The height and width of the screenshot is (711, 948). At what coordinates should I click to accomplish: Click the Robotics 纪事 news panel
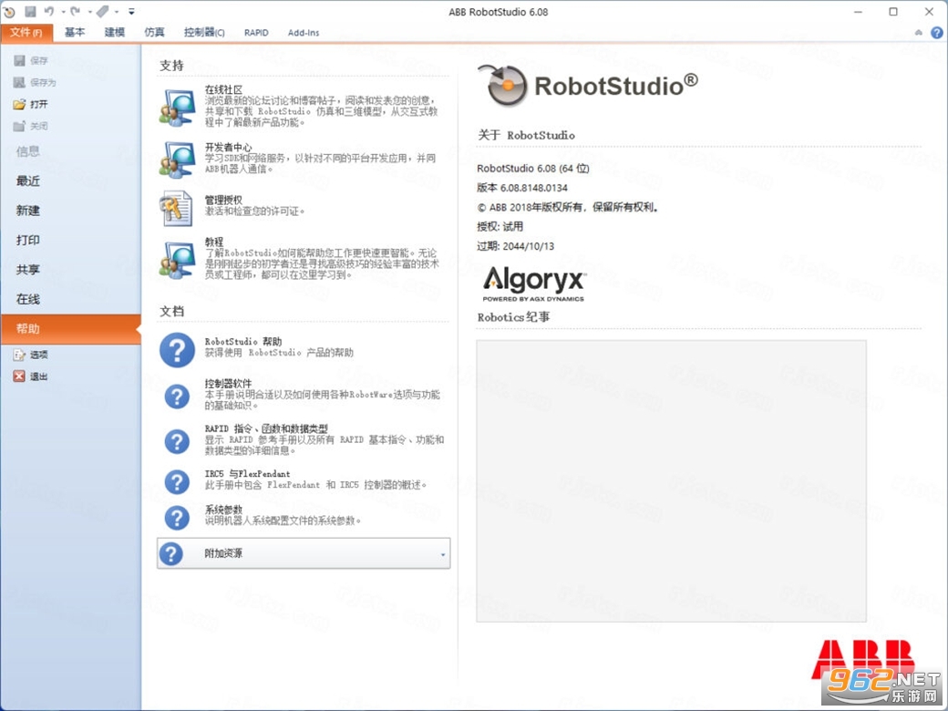[x=671, y=480]
